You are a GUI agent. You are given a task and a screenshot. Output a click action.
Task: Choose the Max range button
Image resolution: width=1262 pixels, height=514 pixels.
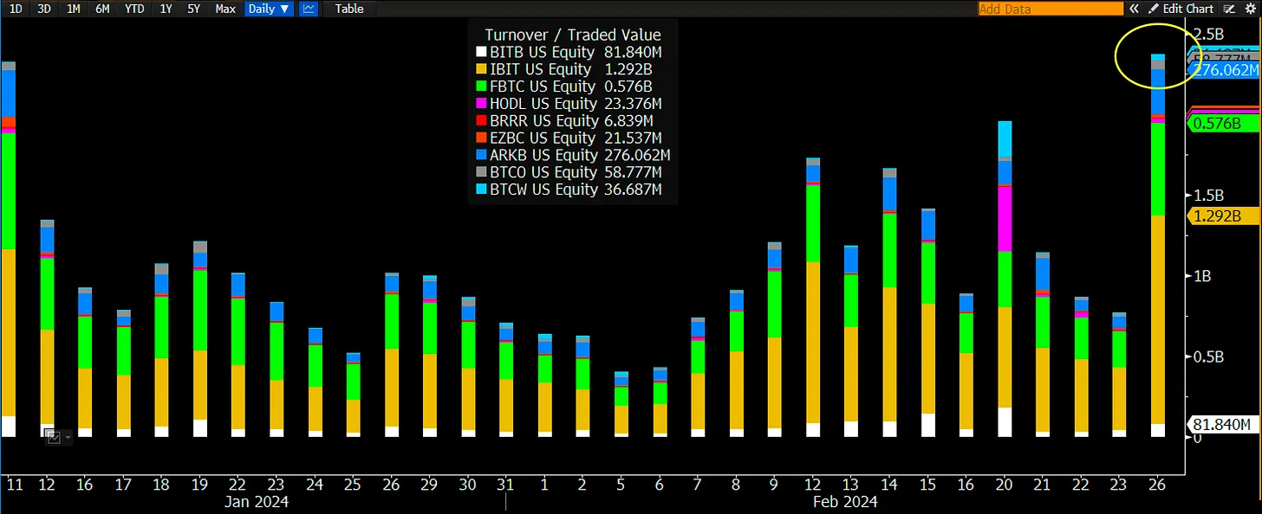pos(225,9)
